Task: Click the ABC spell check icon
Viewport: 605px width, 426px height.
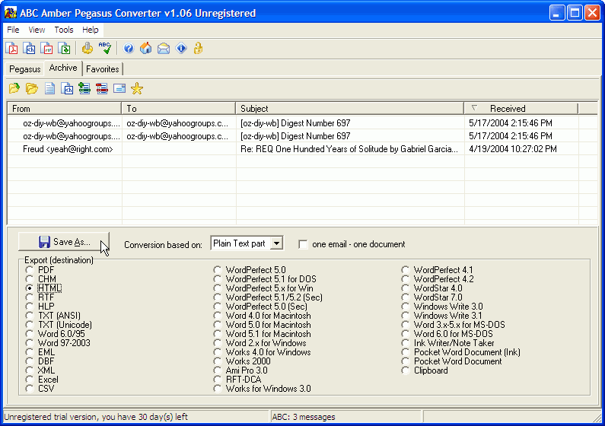Action: [105, 48]
